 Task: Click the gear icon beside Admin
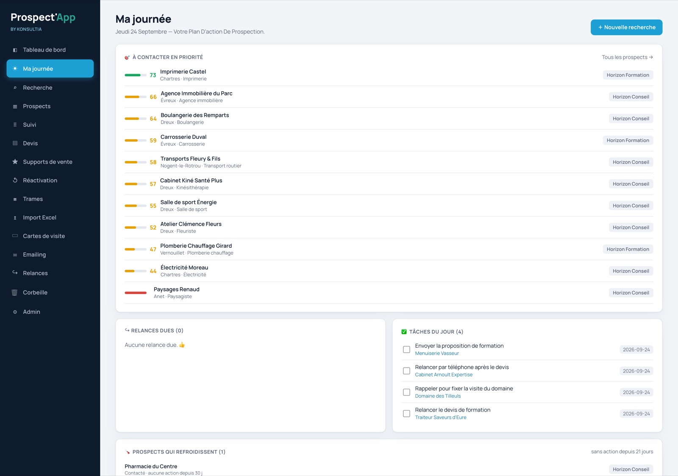tap(15, 312)
